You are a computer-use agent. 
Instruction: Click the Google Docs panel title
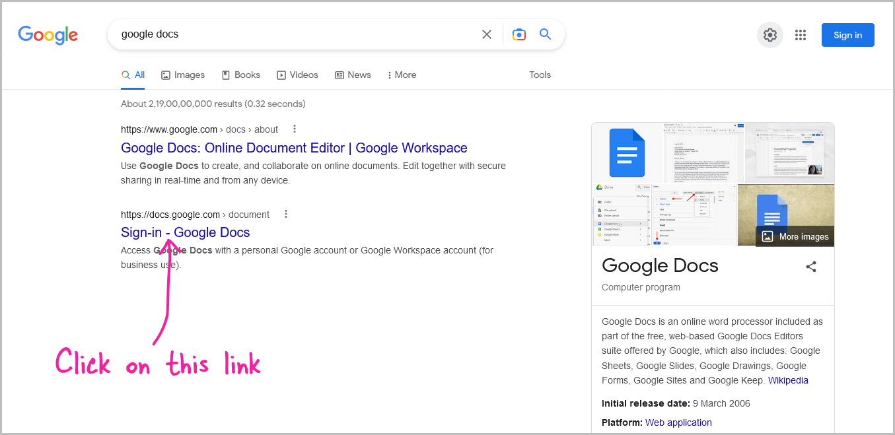coord(660,266)
